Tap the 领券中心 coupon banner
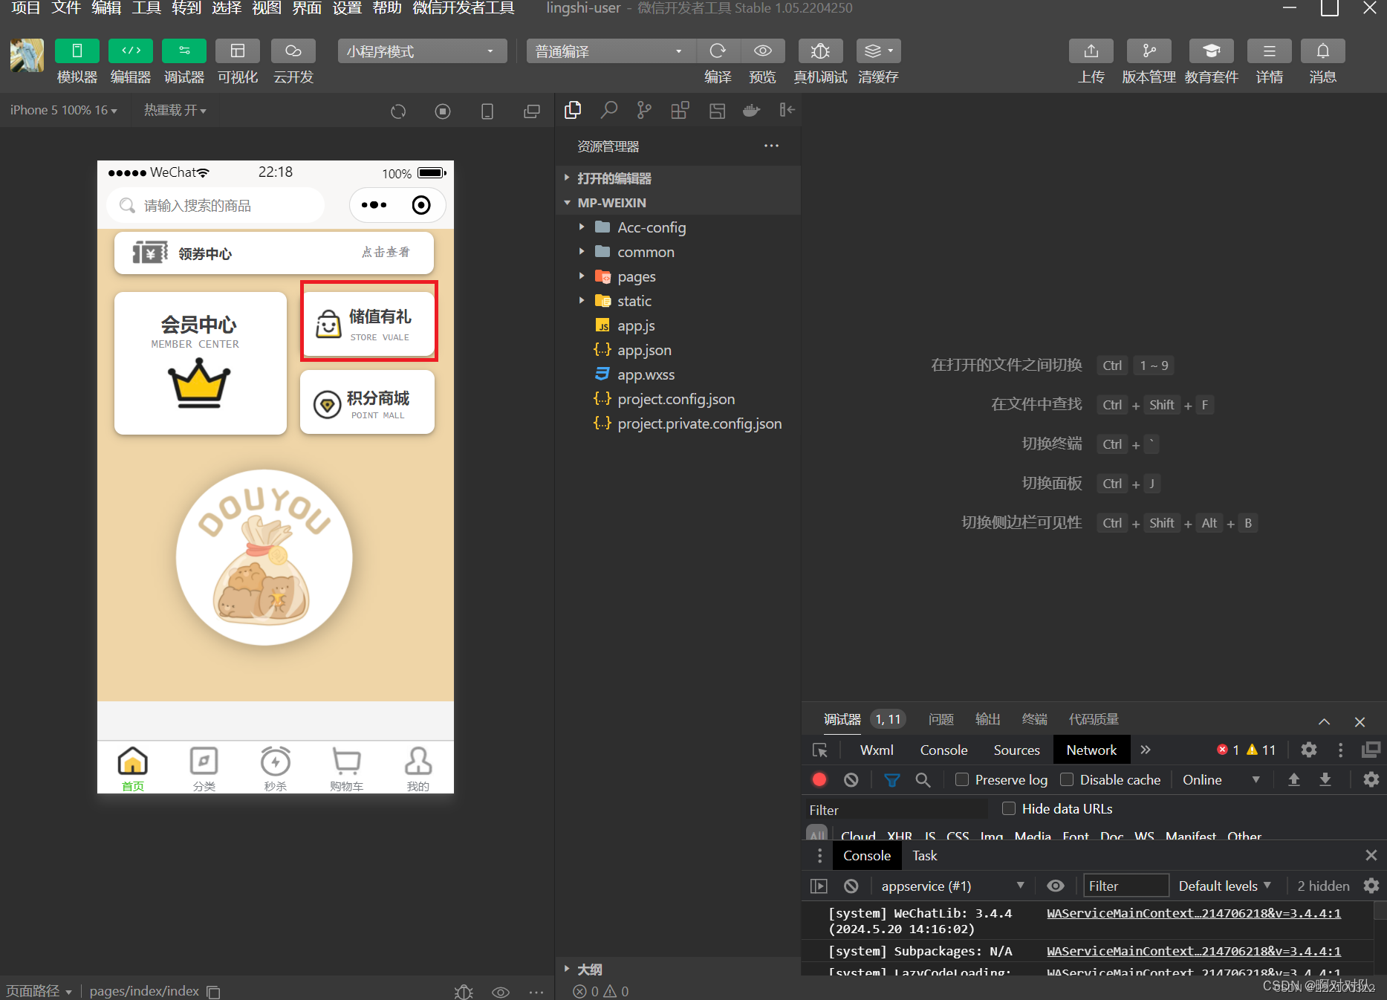Image resolution: width=1387 pixels, height=1000 pixels. [x=273, y=253]
